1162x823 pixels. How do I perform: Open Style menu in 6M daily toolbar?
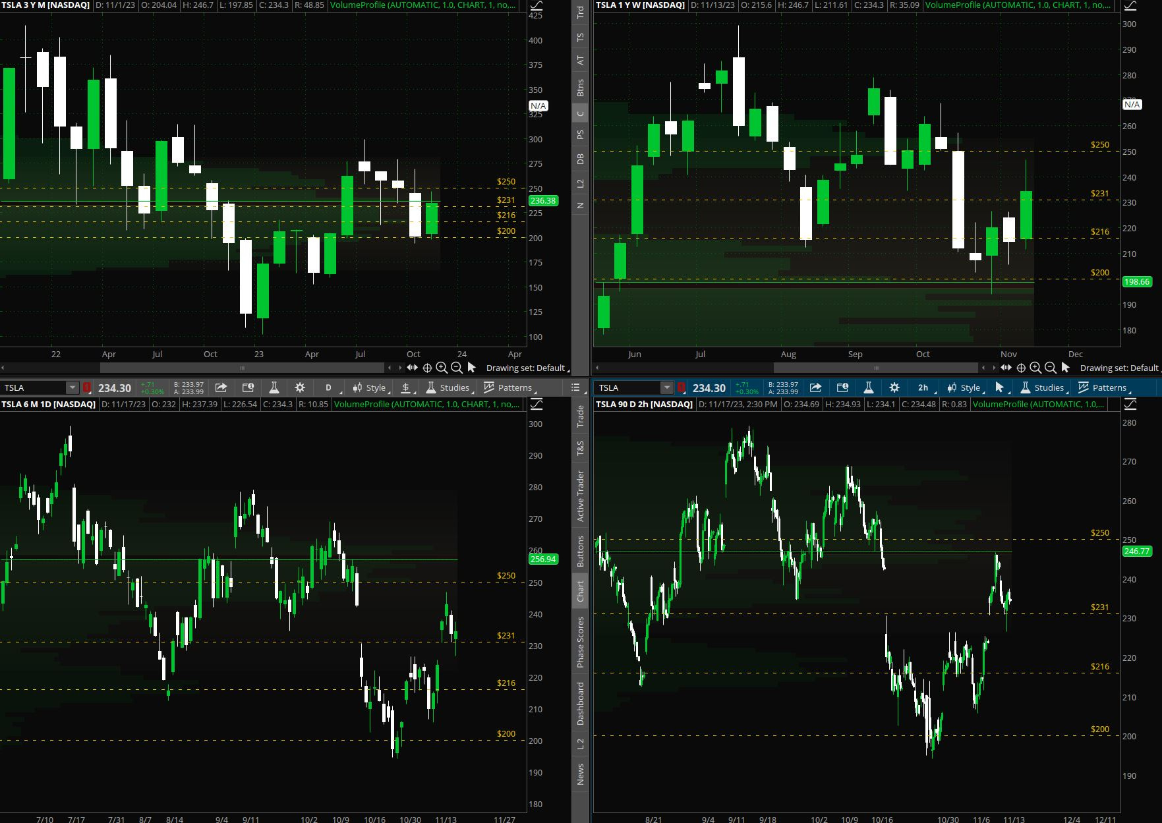point(369,387)
